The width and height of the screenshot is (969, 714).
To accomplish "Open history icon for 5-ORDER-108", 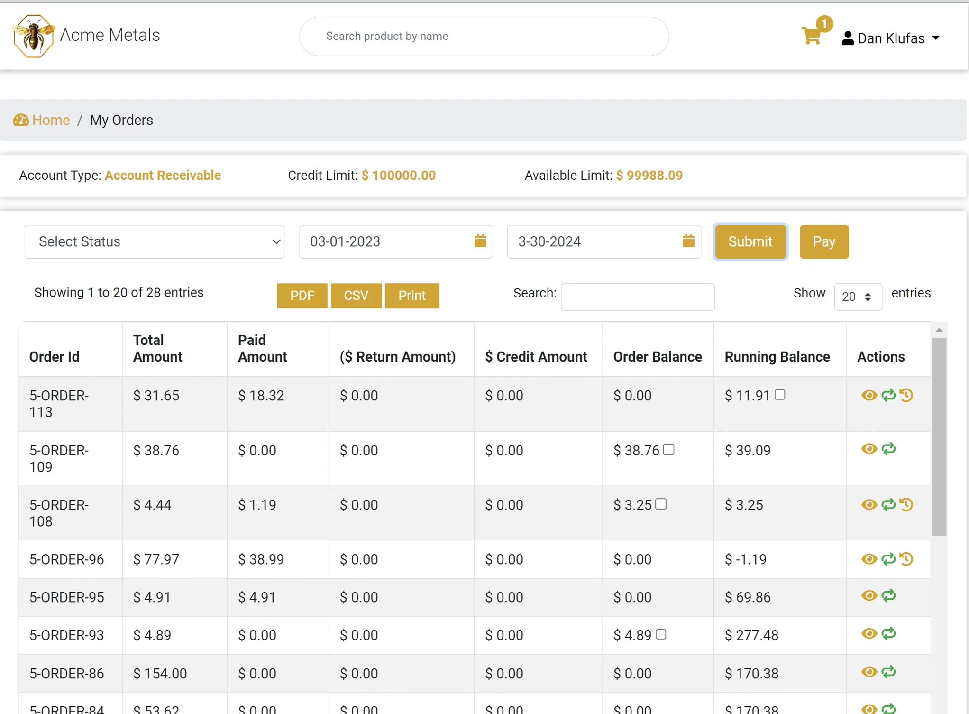I will [906, 504].
